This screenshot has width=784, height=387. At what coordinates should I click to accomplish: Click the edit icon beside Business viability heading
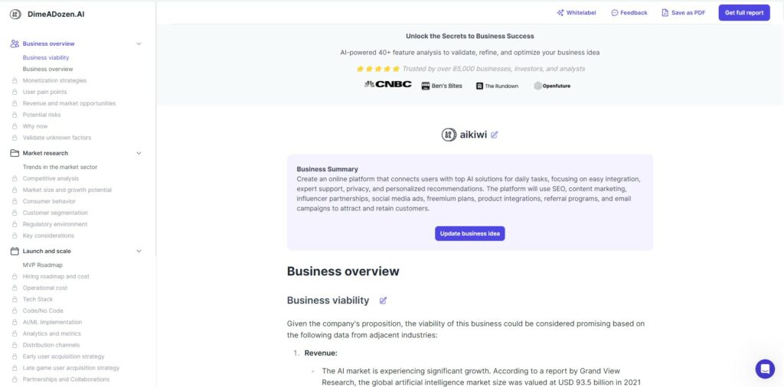coord(383,301)
